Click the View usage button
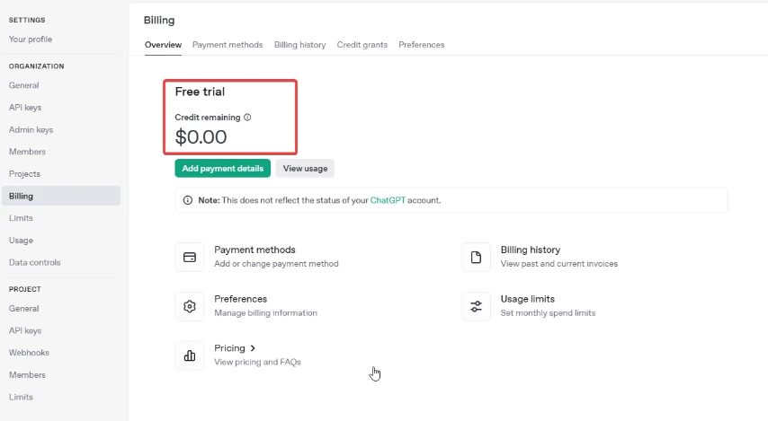Screen dimensions: 768x421 (x=305, y=168)
